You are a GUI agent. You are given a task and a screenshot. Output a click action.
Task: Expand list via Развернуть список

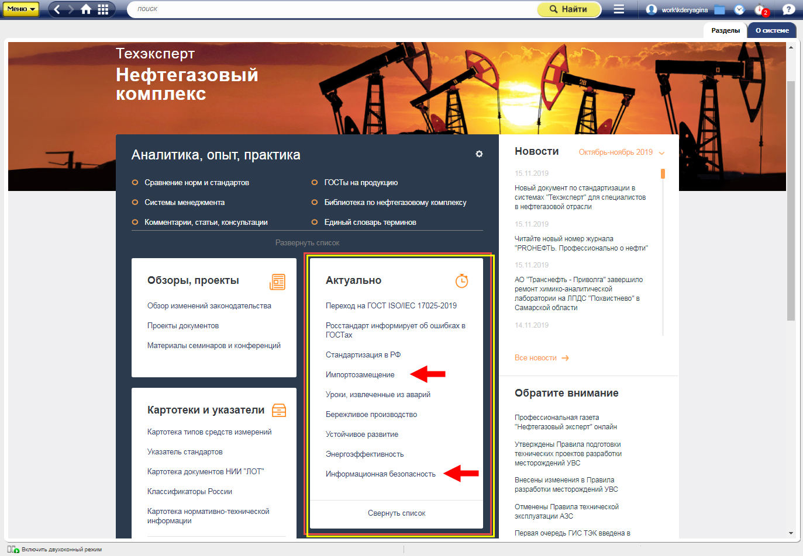pyautogui.click(x=307, y=243)
